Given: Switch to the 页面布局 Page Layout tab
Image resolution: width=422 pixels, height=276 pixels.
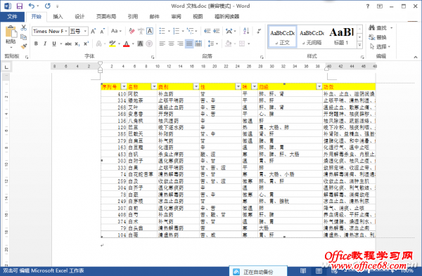Looking at the screenshot, I should click(x=106, y=17).
